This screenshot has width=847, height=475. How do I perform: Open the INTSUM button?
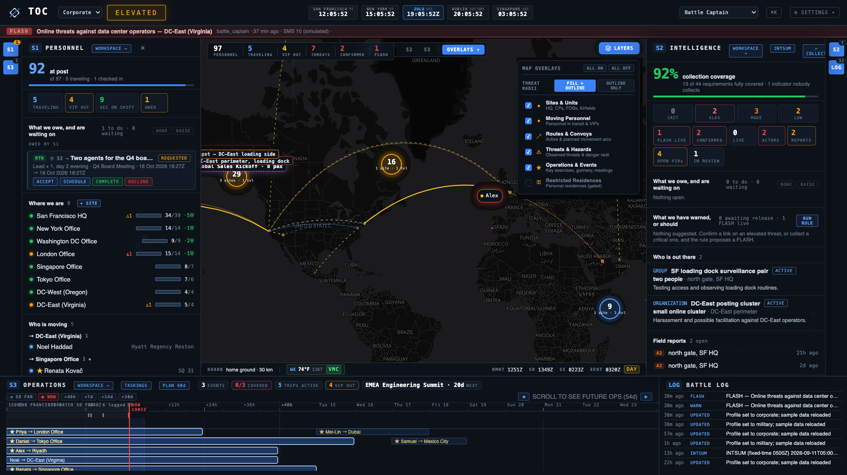783,48
